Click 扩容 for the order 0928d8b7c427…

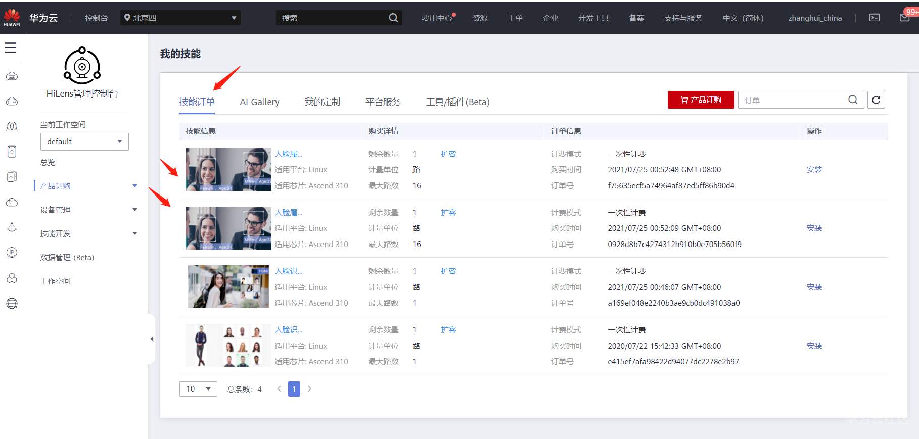pos(448,213)
